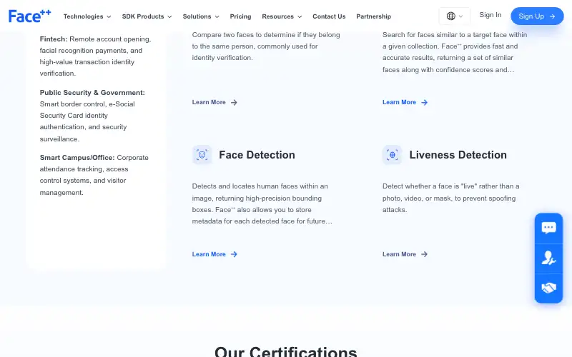
Task: Go to the Pricing page
Action: [x=240, y=16]
